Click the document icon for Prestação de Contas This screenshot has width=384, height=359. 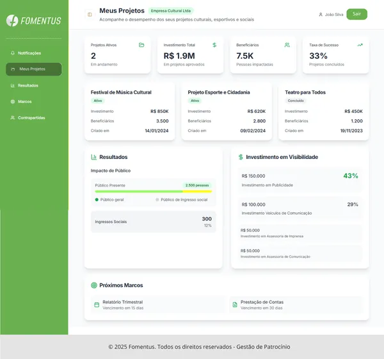(x=235, y=305)
